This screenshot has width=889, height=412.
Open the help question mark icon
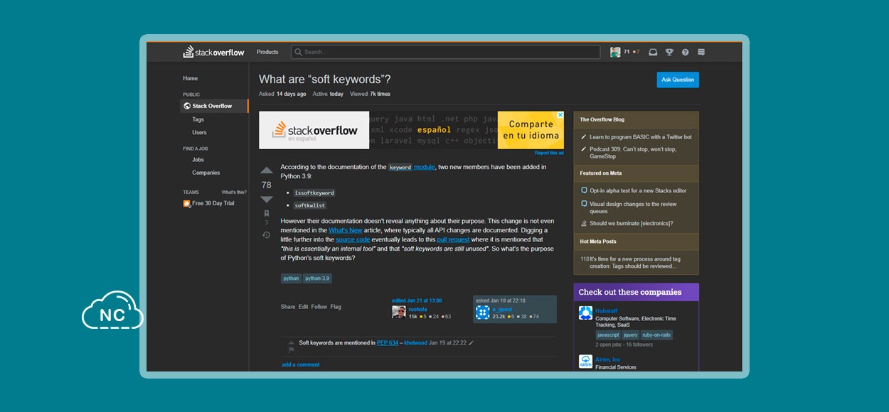tap(685, 52)
